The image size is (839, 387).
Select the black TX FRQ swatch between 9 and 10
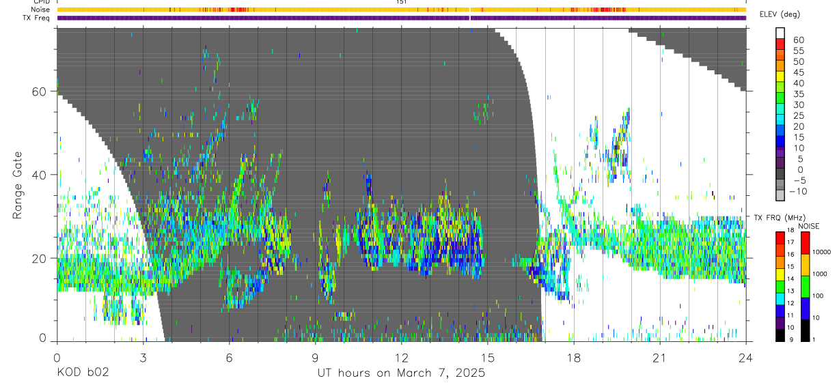coord(780,335)
